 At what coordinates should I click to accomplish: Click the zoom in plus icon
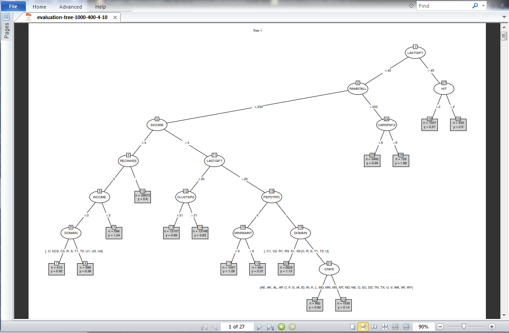click(x=493, y=326)
